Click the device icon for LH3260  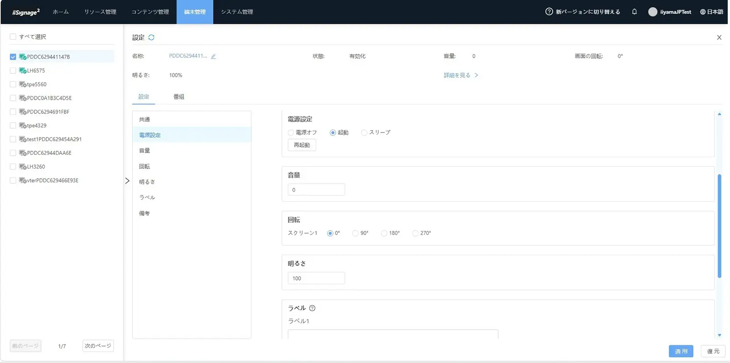coord(23,167)
